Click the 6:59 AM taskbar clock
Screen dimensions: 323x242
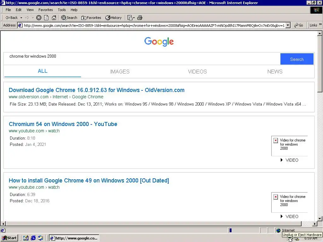coord(311,239)
